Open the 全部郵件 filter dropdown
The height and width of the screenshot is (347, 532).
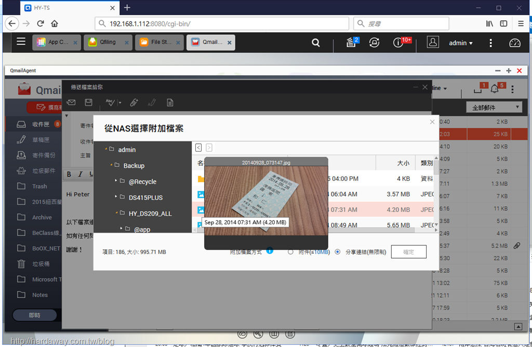[495, 108]
